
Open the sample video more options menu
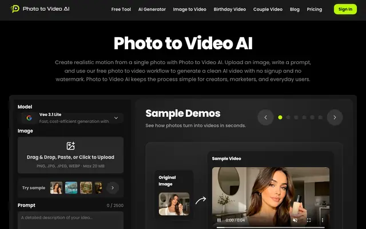point(323,220)
